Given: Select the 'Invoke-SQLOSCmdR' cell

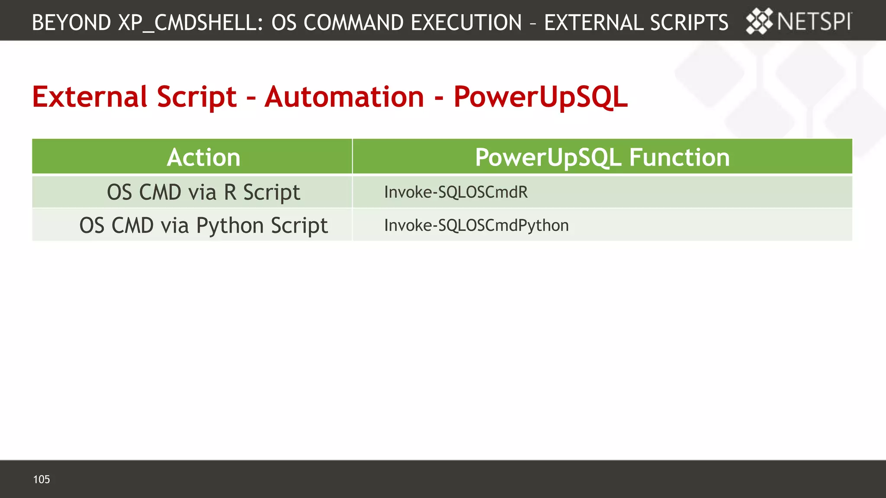Looking at the screenshot, I should point(602,192).
